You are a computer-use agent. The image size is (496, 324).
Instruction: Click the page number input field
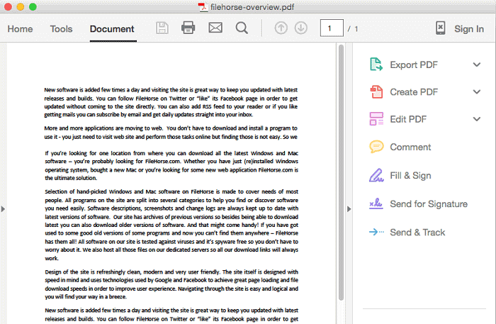[x=330, y=28]
